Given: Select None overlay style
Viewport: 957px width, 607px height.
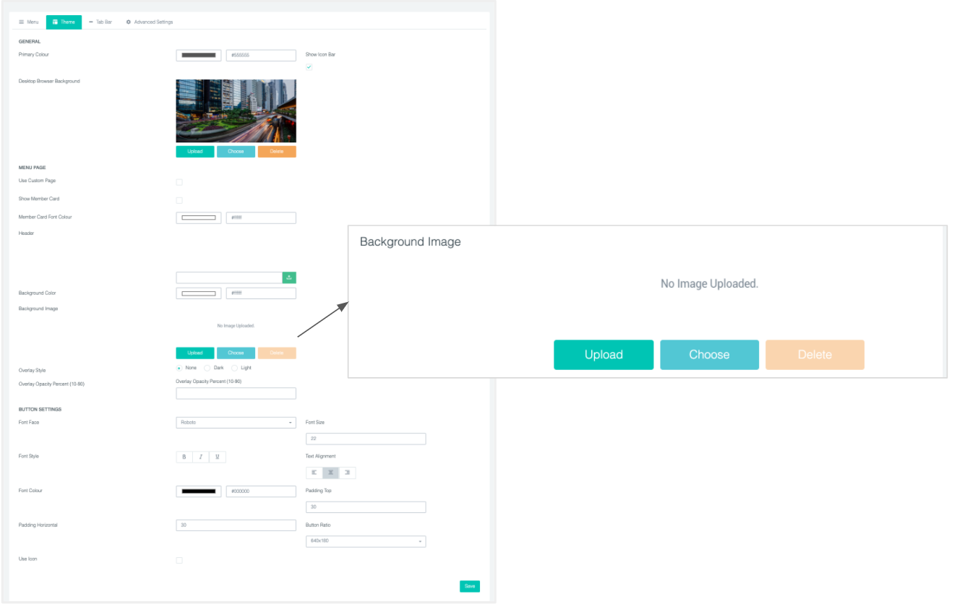Looking at the screenshot, I should coord(179,368).
